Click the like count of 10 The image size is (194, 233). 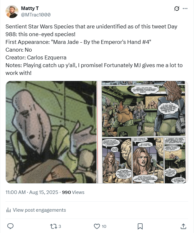[104, 226]
